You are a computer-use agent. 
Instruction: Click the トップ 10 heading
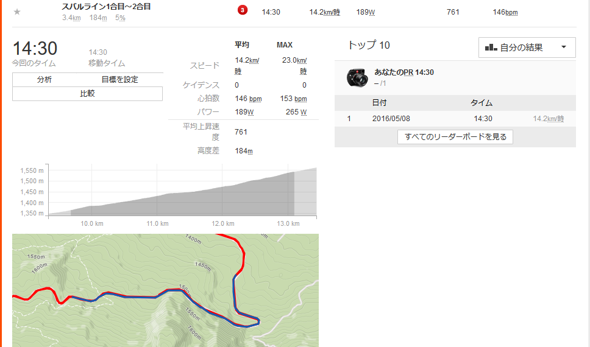(x=368, y=46)
